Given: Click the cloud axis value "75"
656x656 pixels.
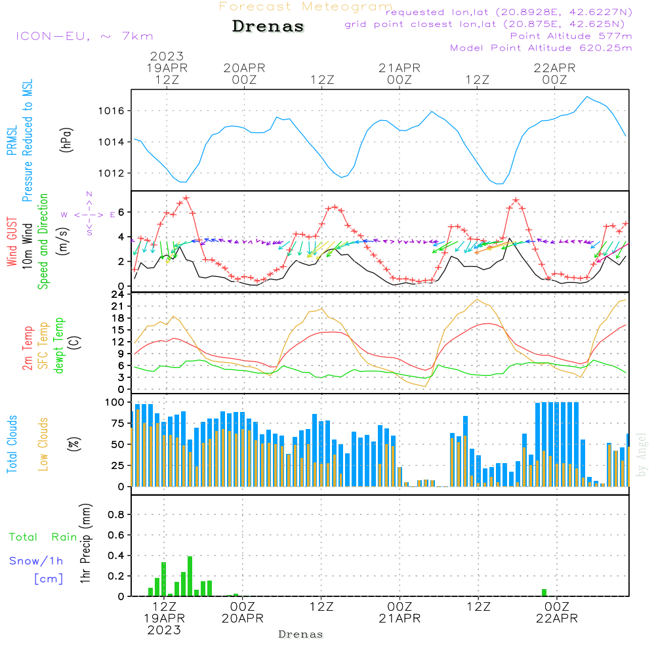Looking at the screenshot, I should pyautogui.click(x=117, y=423).
